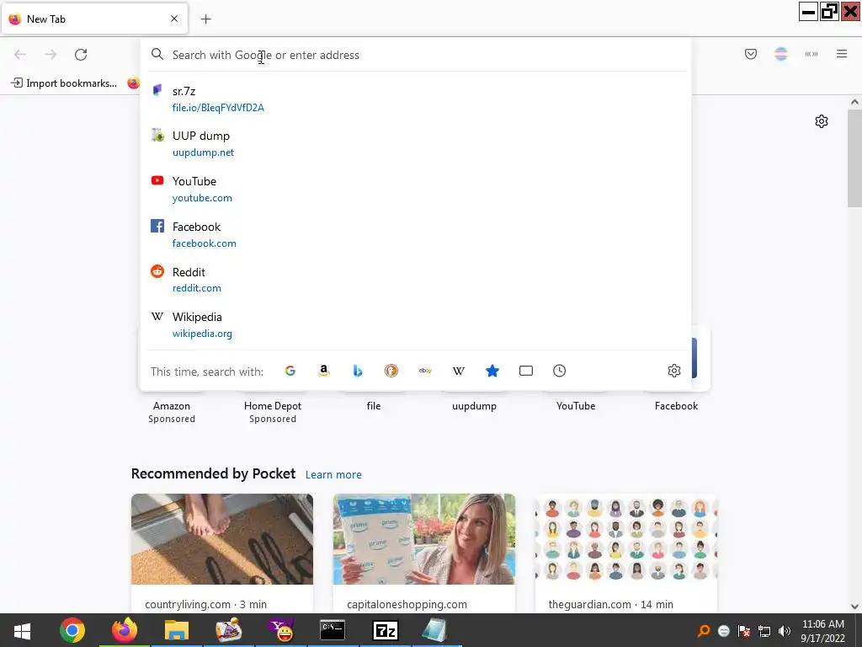
Task: Open the taskbar clock showing 11:06 AM
Action: pos(822,631)
